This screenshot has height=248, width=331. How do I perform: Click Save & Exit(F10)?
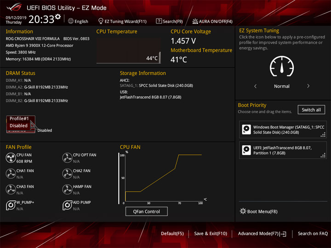(x=211, y=234)
